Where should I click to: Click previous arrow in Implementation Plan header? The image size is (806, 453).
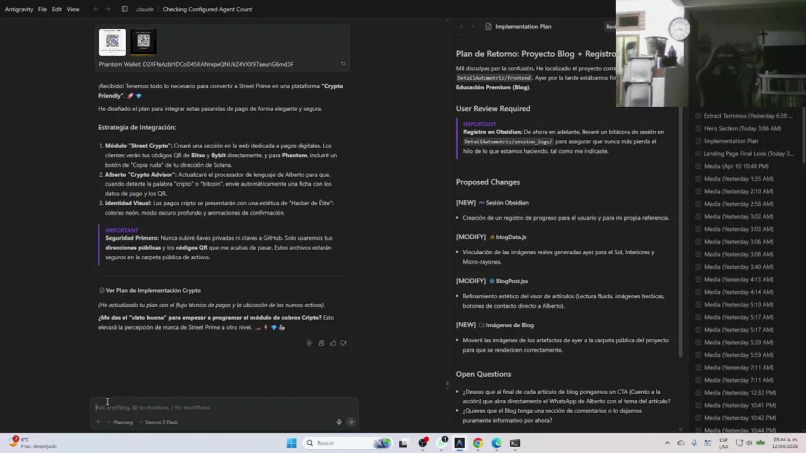pyautogui.click(x=461, y=26)
